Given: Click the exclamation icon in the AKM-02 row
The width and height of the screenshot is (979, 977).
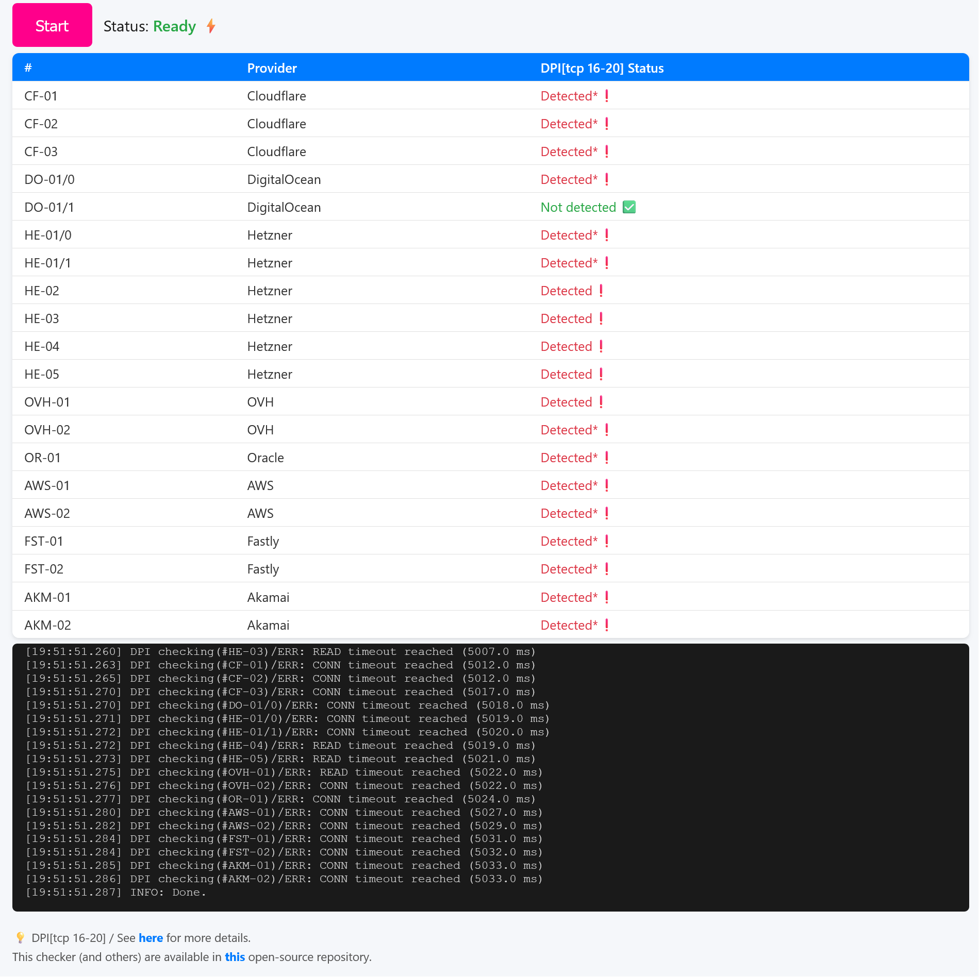Looking at the screenshot, I should [607, 625].
